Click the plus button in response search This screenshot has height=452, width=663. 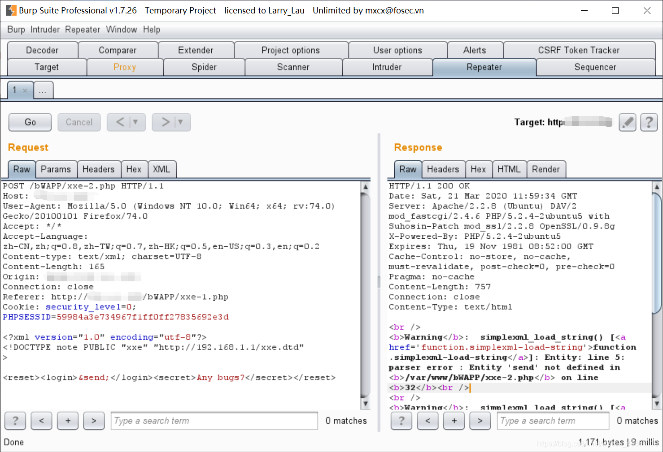454,421
